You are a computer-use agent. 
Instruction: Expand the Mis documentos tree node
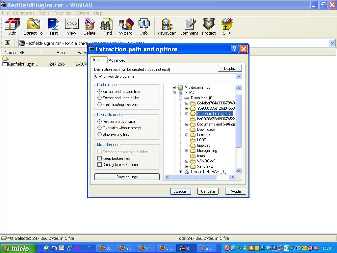pyautogui.click(x=174, y=87)
